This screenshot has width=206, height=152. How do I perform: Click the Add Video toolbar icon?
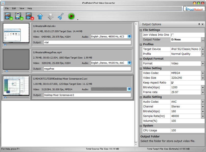click(x=8, y=16)
